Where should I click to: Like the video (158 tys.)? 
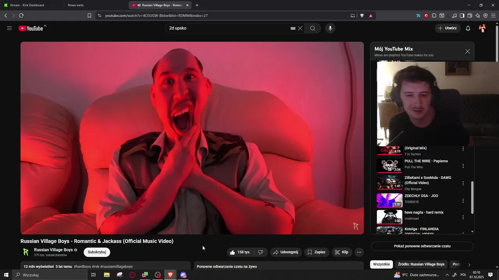pyautogui.click(x=241, y=252)
